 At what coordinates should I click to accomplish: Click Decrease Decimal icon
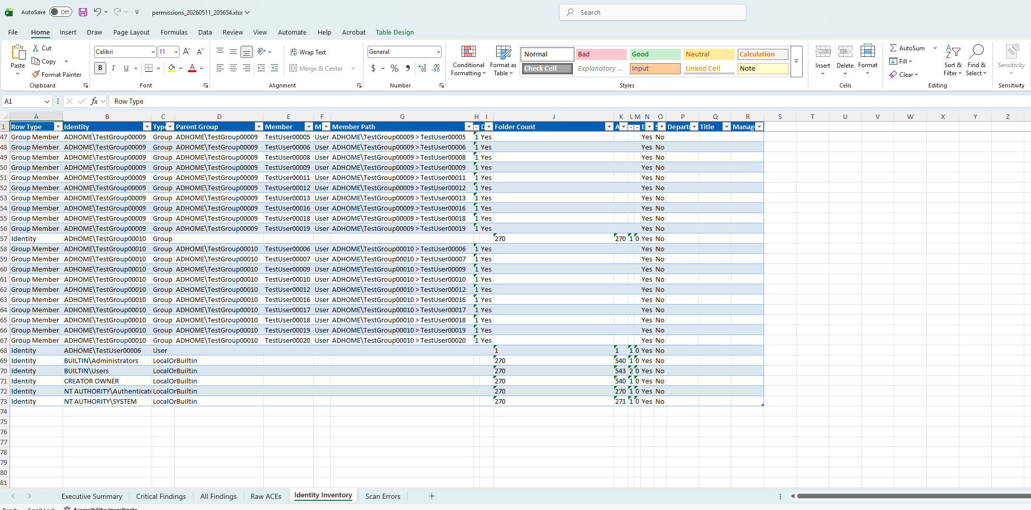click(436, 68)
